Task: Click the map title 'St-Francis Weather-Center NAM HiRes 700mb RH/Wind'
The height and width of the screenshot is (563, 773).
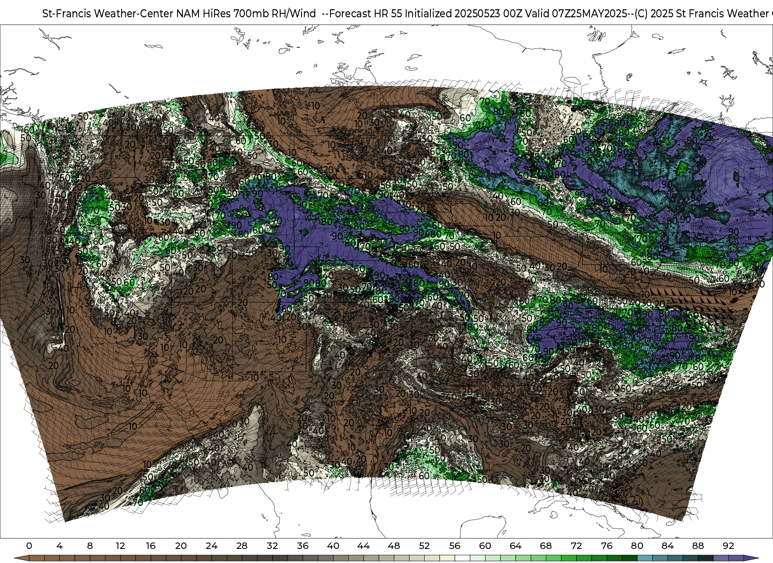Action: [179, 13]
